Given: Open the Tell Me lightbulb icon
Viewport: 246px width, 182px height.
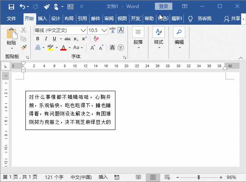Looking at the screenshot, I should [x=191, y=19].
